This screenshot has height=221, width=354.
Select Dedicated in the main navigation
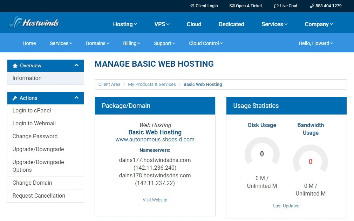[x=231, y=24]
